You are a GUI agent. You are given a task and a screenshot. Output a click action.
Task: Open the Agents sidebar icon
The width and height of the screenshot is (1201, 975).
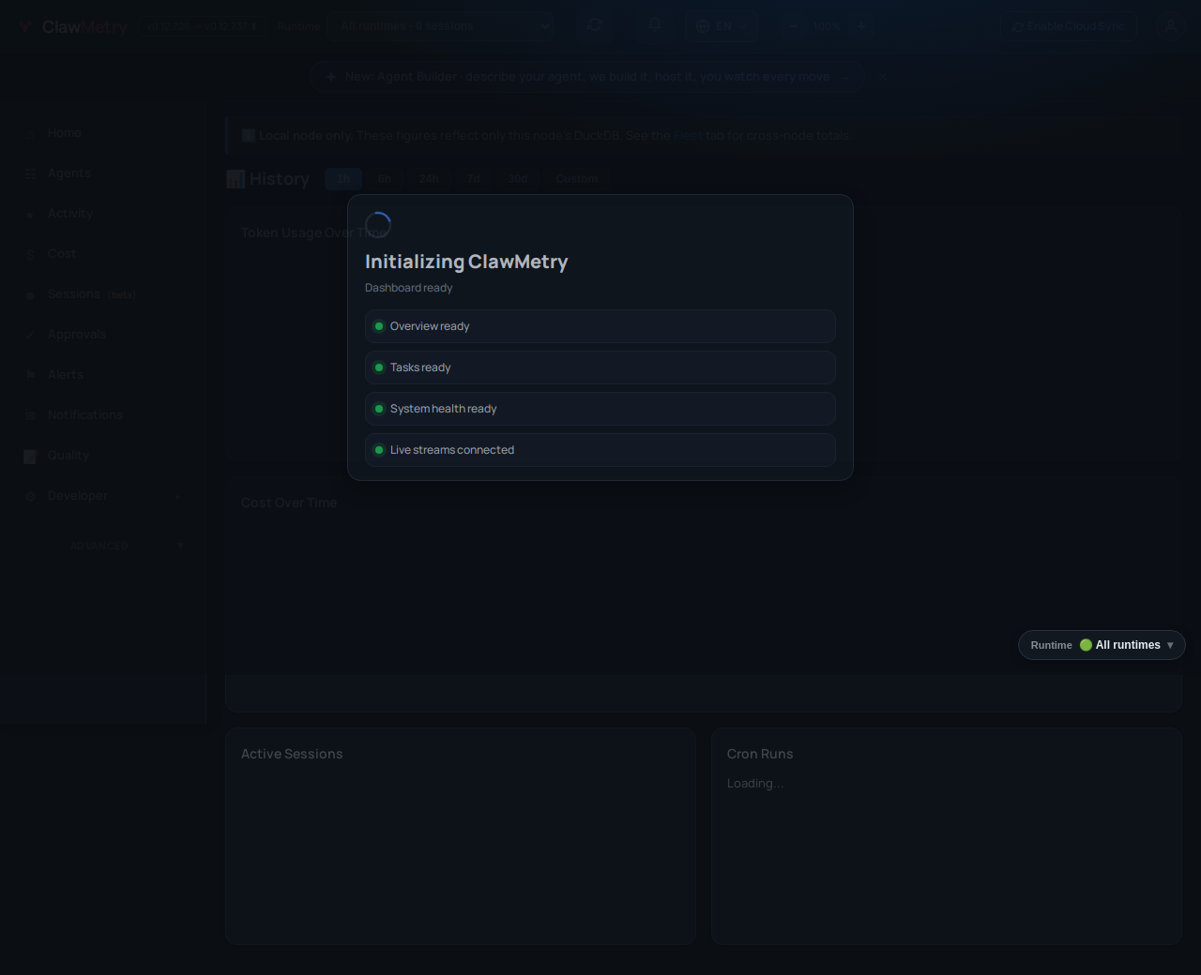pyautogui.click(x=30, y=173)
